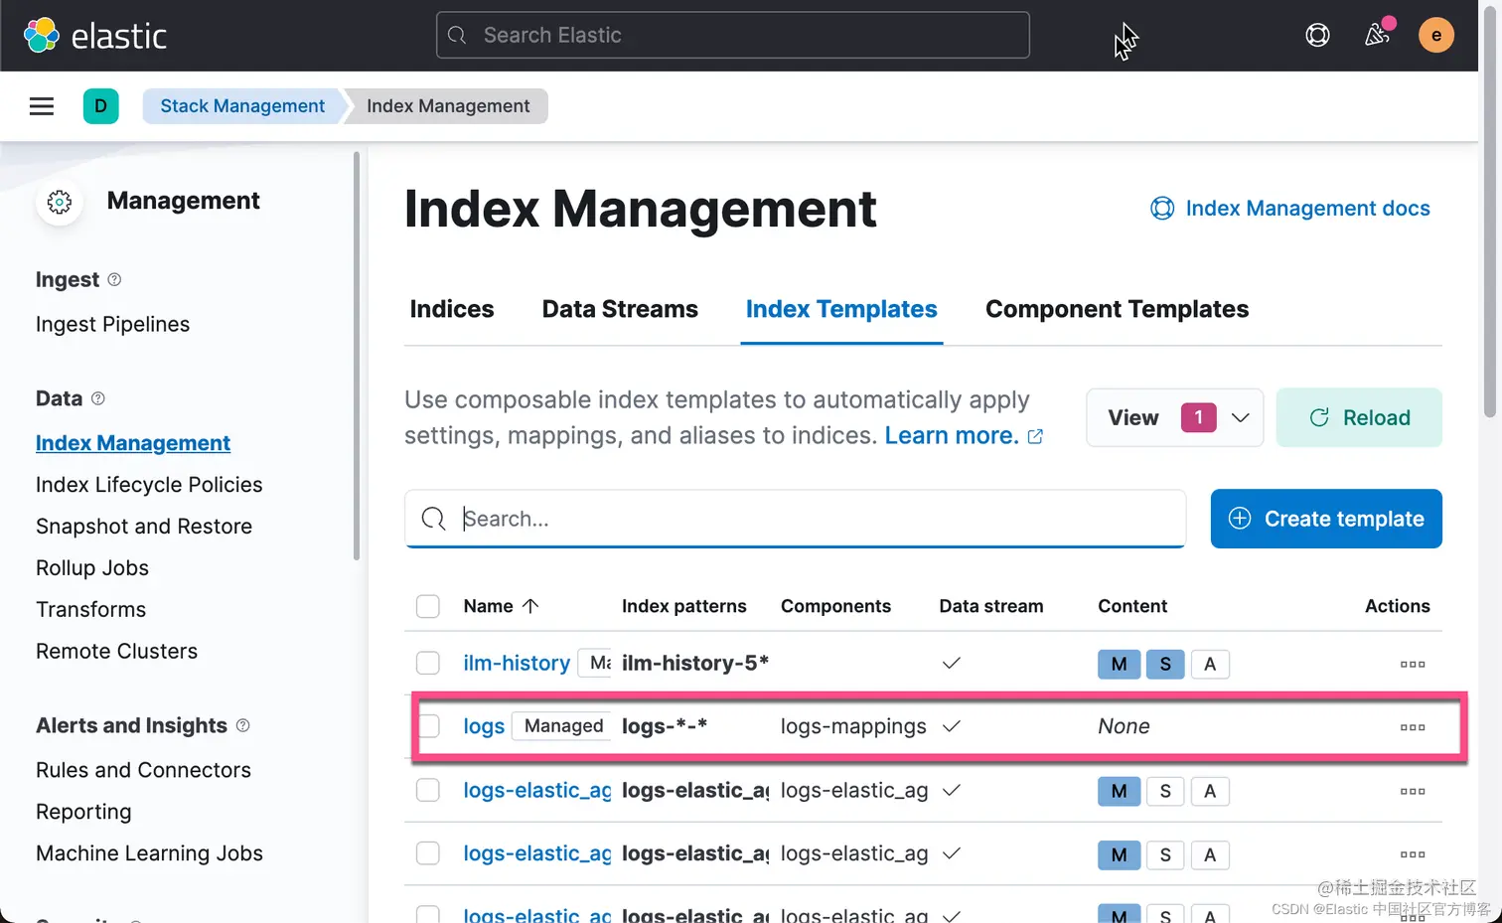Click M mappings badge in ilm-history row
This screenshot has width=1502, height=923.
(x=1119, y=665)
